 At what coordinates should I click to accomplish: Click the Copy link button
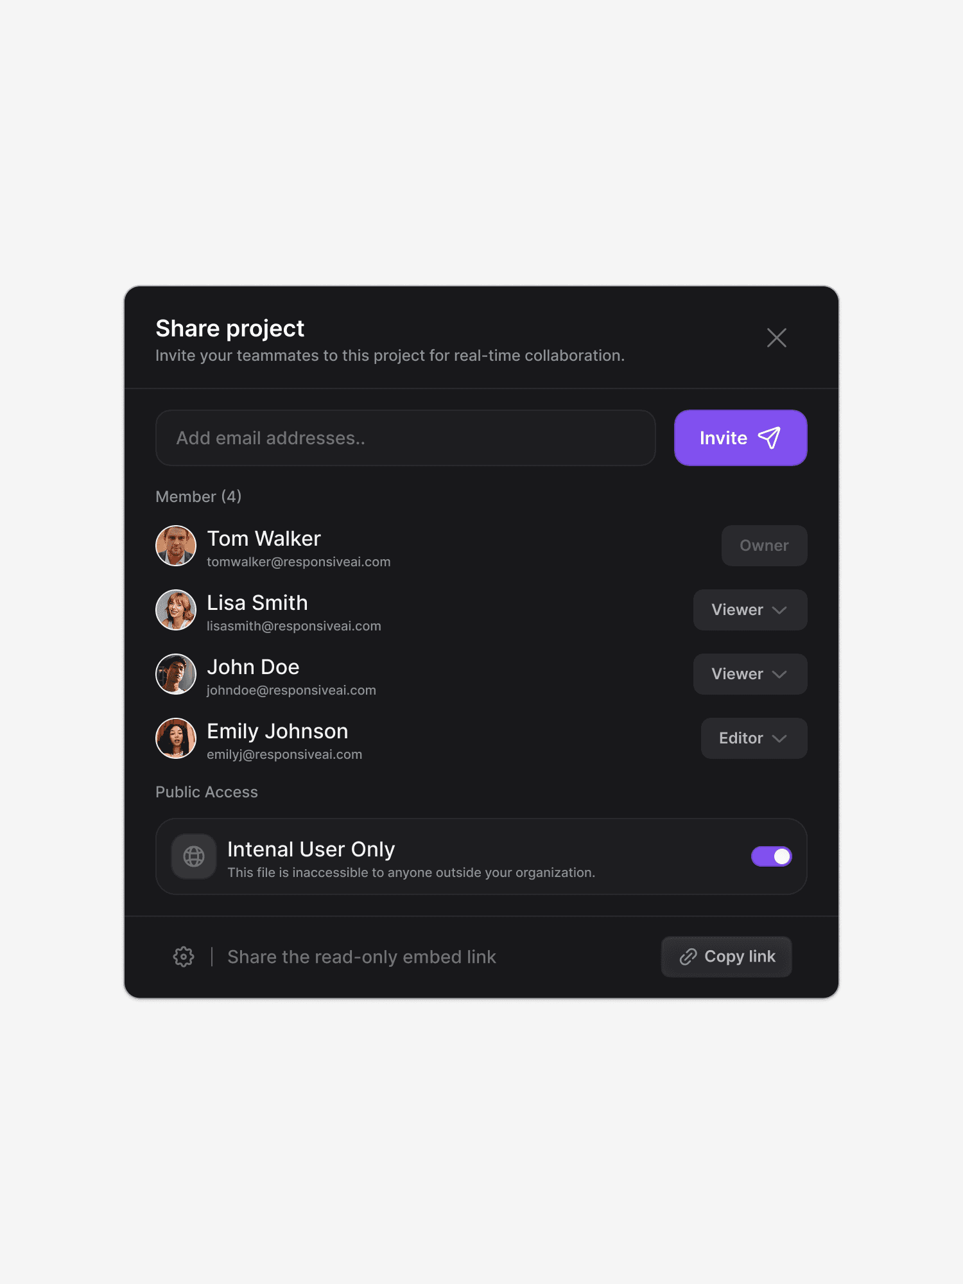point(726,956)
